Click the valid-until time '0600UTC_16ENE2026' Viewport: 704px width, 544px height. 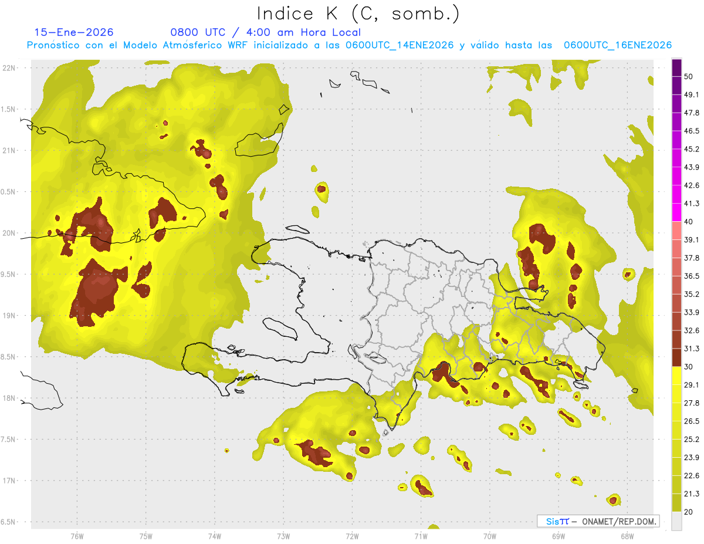click(x=617, y=45)
